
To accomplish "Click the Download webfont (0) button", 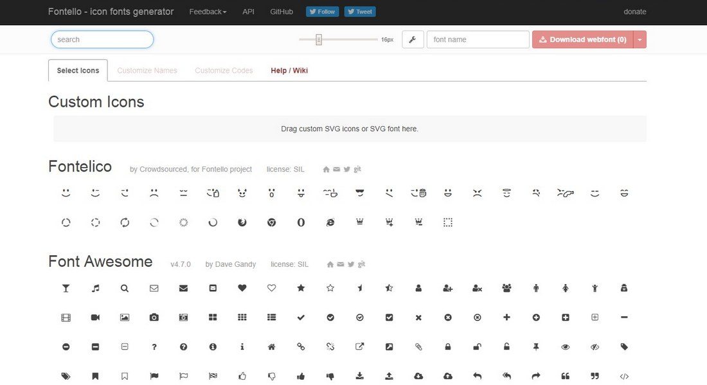I will coord(582,40).
